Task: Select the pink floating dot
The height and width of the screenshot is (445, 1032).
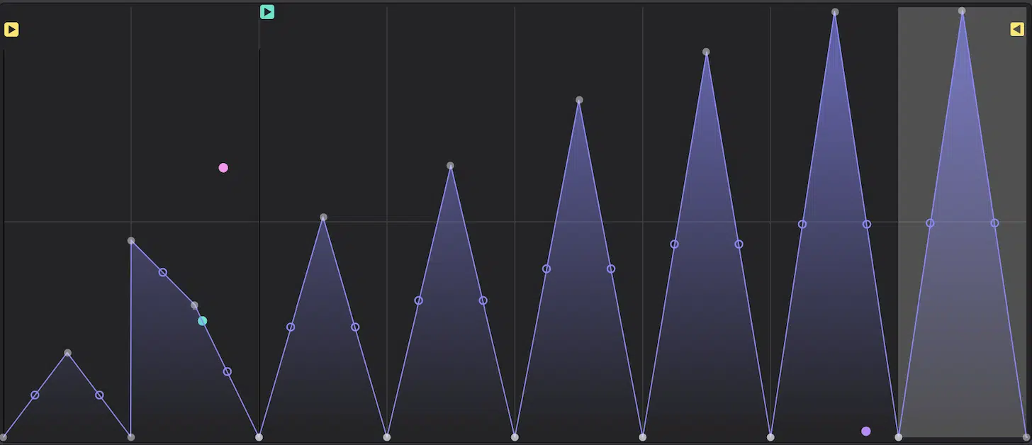Action: 223,168
